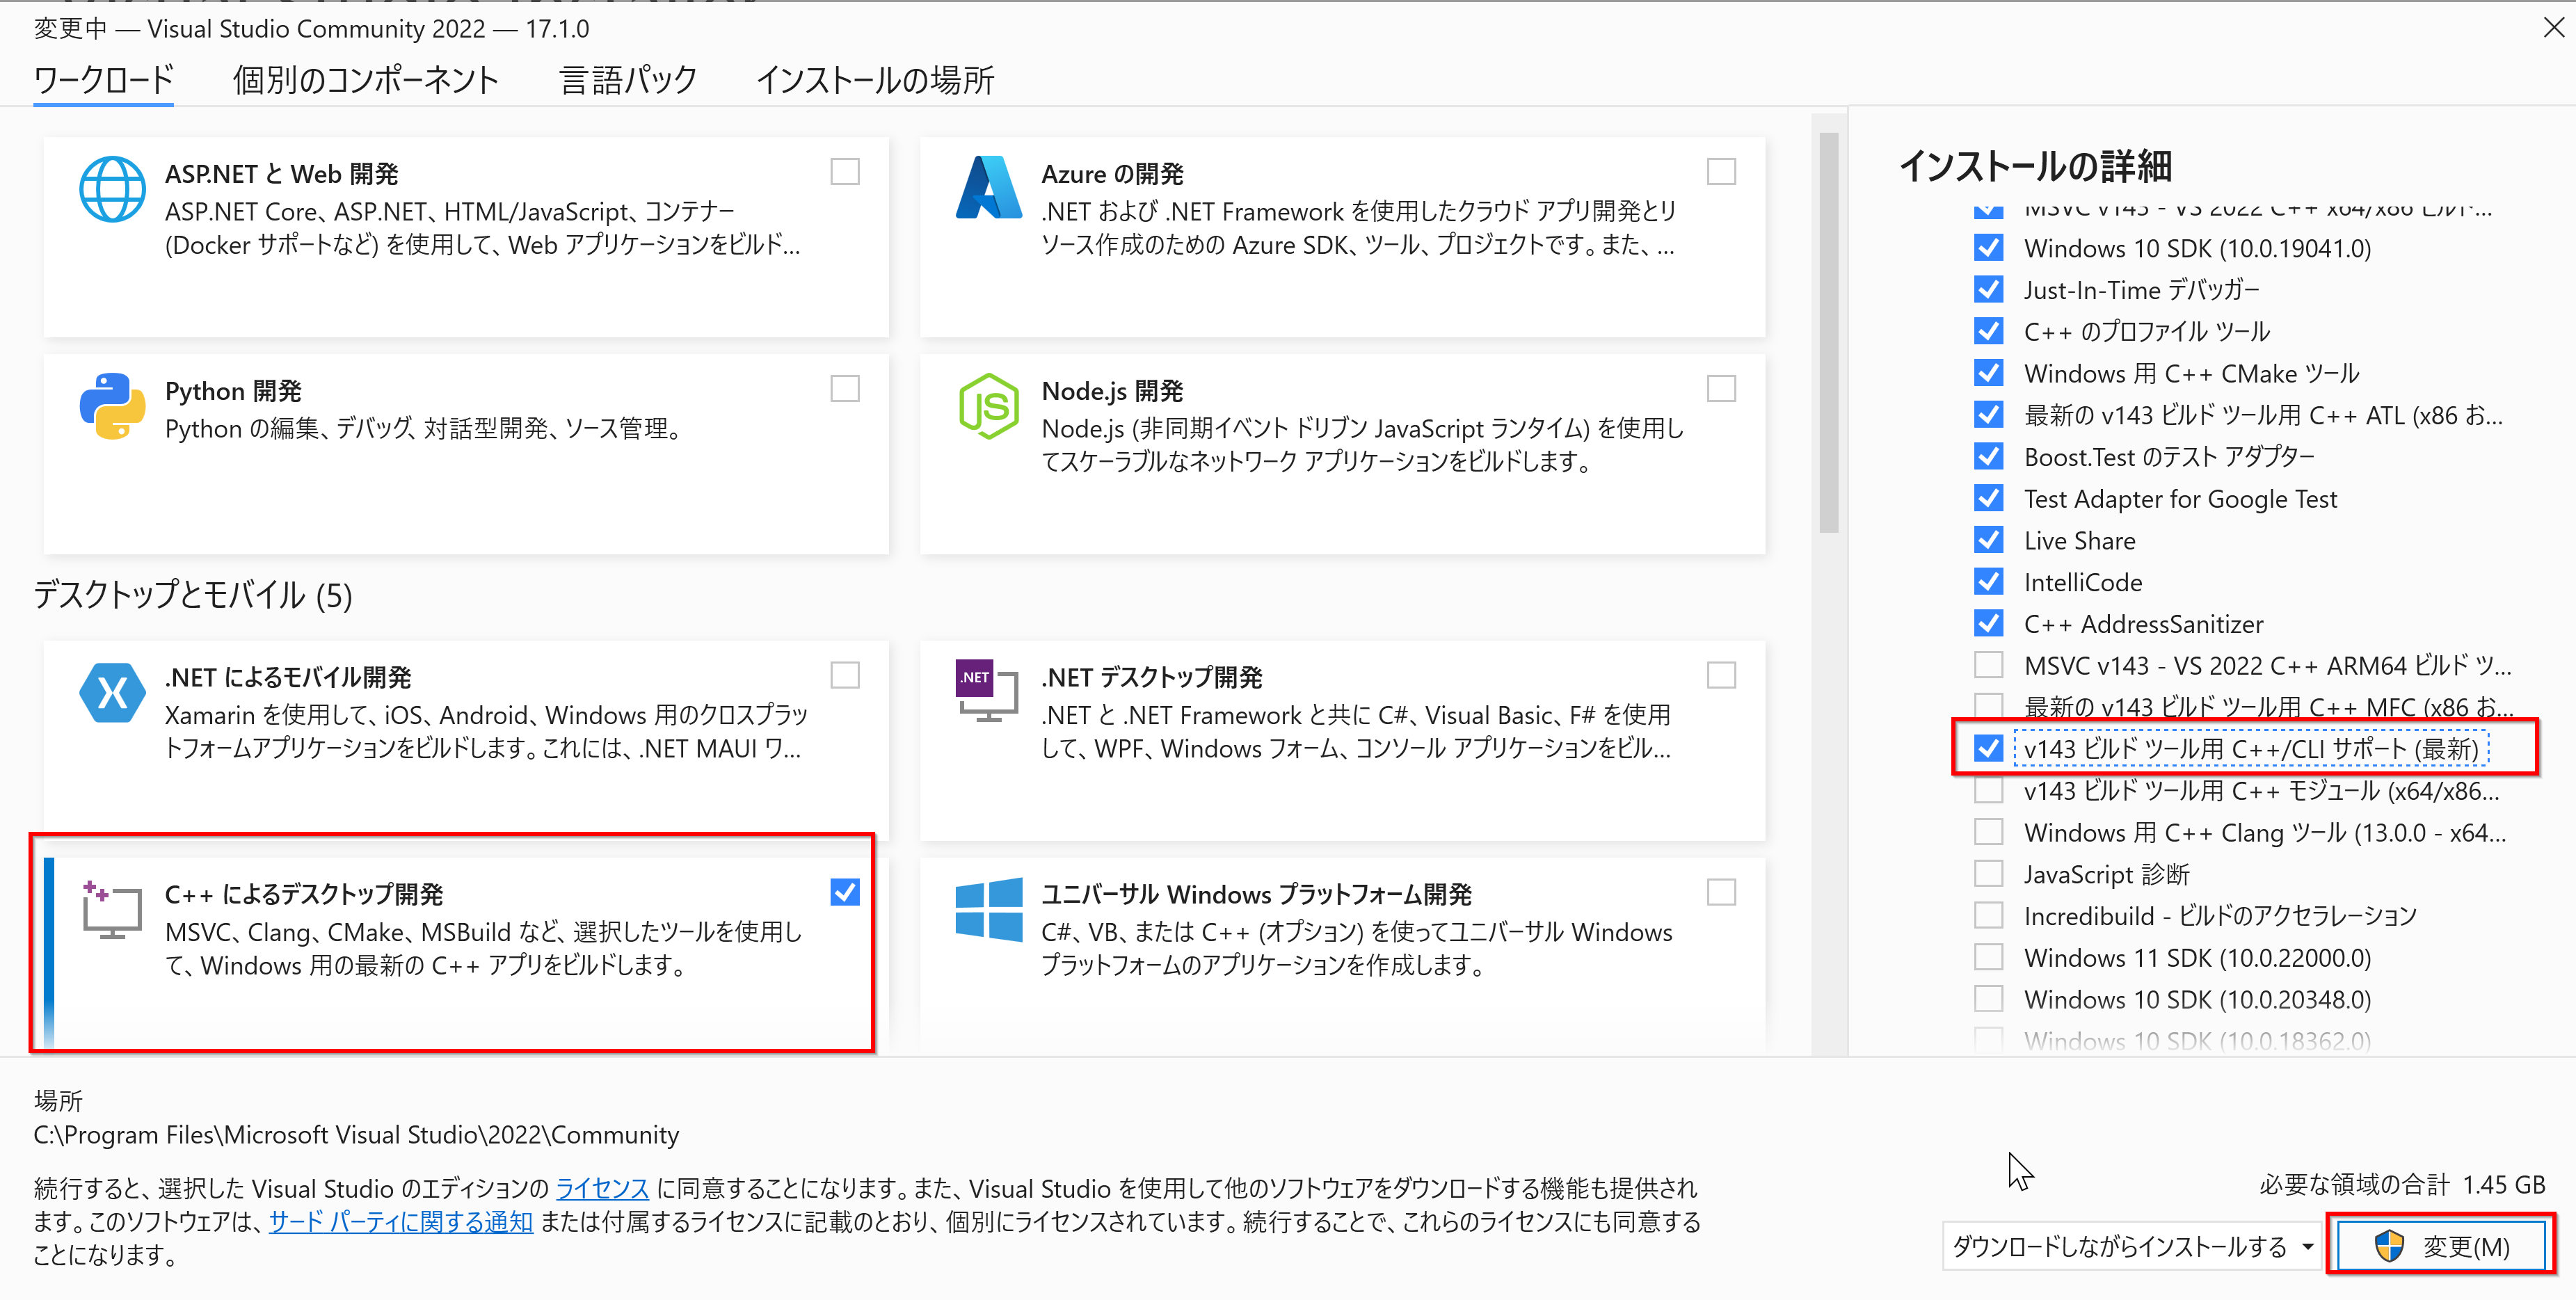Open the インストールの場所 tab
The height and width of the screenshot is (1300, 2576).
(875, 80)
